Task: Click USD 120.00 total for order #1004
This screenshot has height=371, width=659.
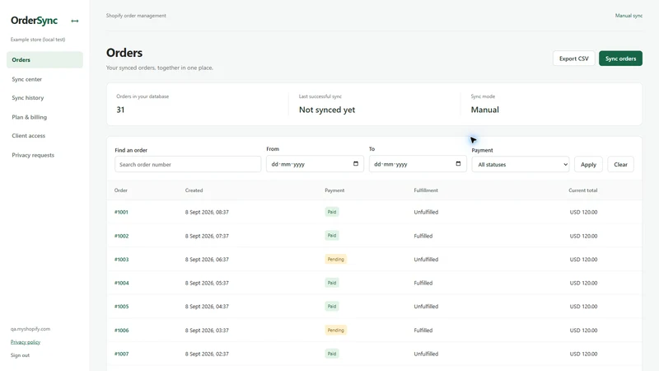Action: [x=583, y=283]
